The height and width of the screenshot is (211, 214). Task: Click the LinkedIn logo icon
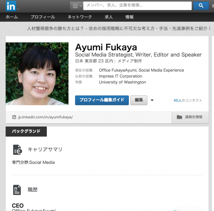10,6
